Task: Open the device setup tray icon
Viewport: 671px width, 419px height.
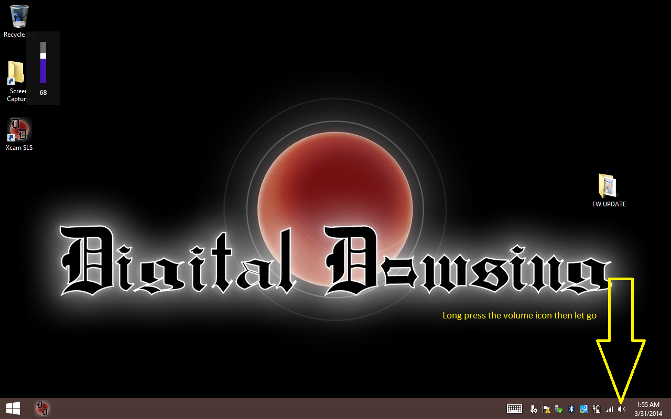Action: 534,409
